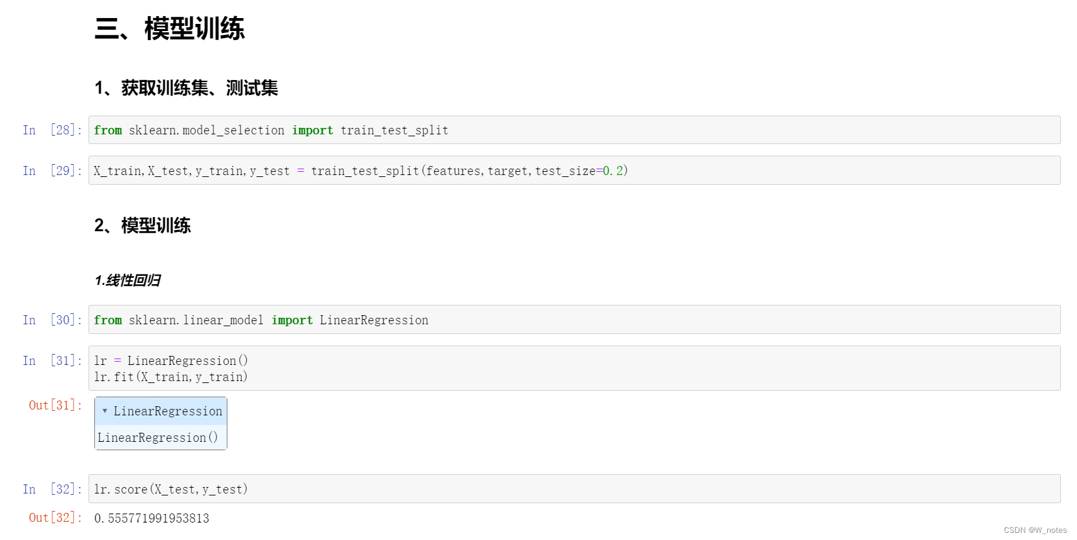The height and width of the screenshot is (540, 1077).
Task: Click the Out[32] prompt label
Action: (x=56, y=517)
